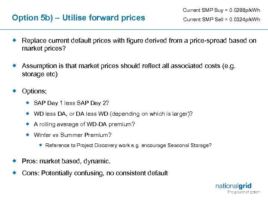Click the "A rolling average of WD-DA premium?" text

pyautogui.click(x=84, y=124)
